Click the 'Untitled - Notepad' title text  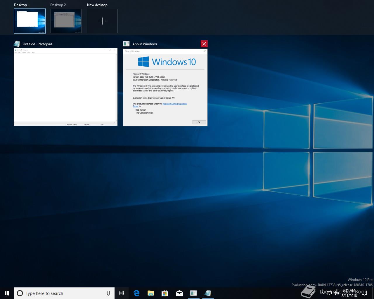point(37,44)
